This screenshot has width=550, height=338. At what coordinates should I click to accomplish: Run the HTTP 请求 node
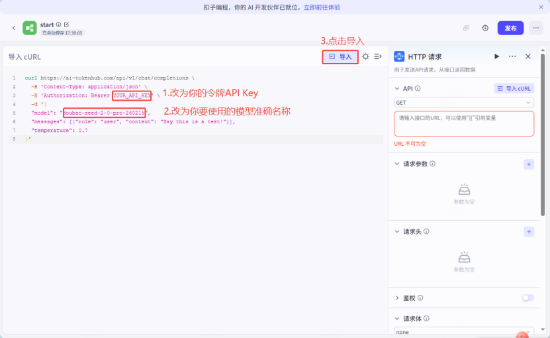496,56
